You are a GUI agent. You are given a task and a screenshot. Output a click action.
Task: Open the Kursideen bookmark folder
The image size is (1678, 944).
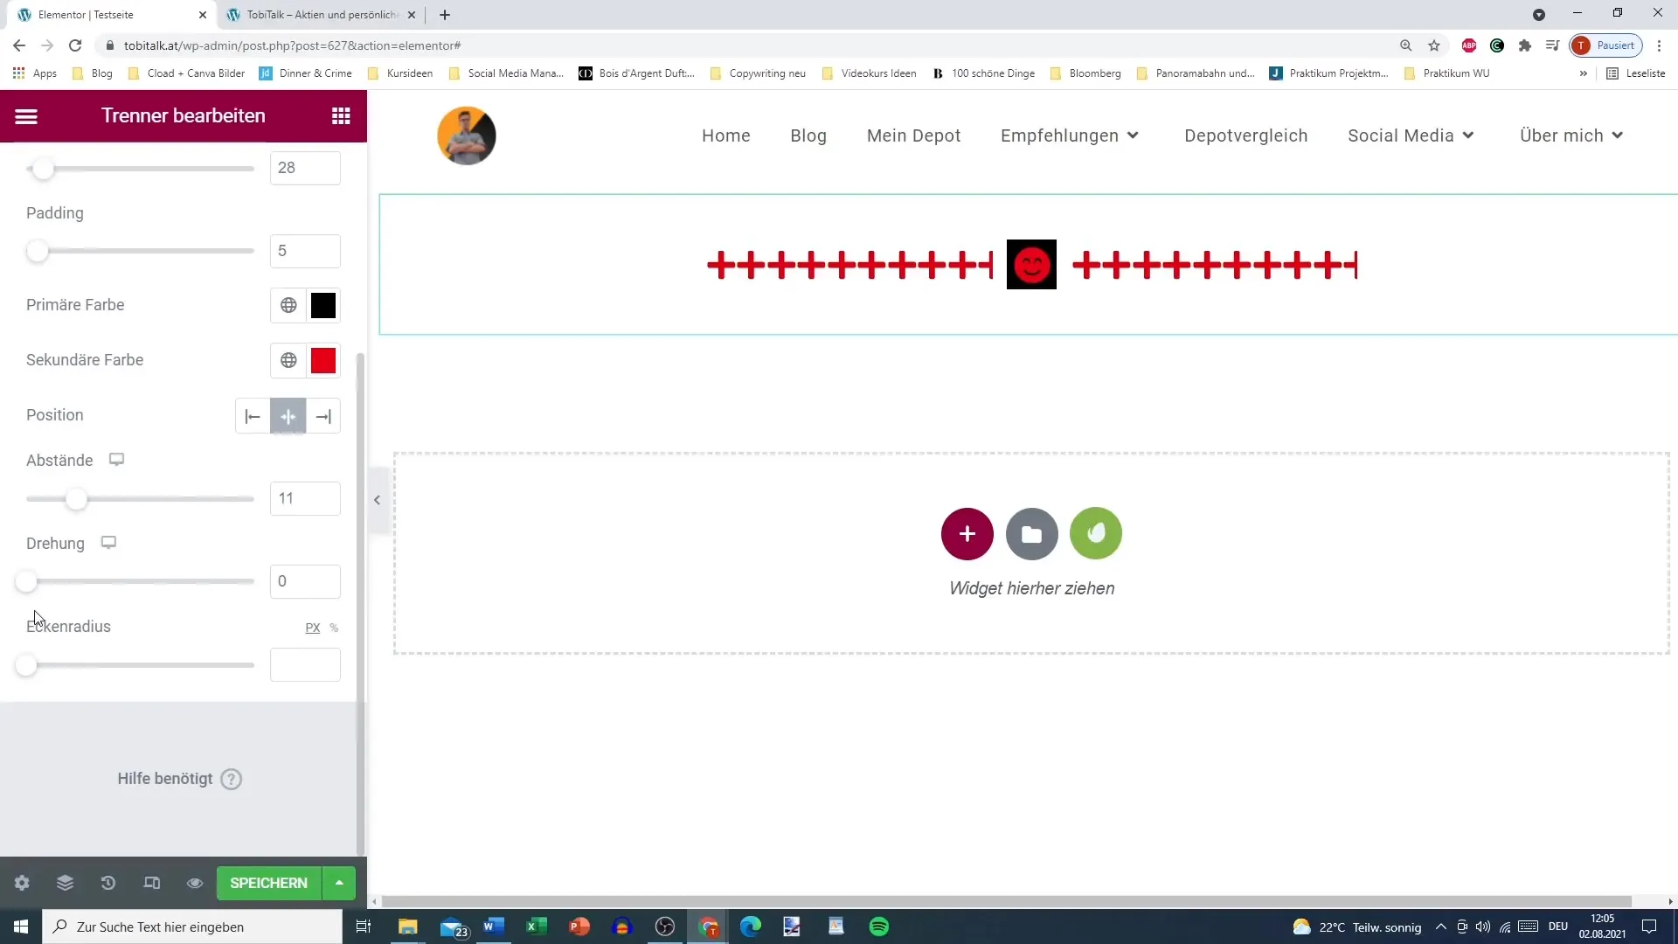click(x=400, y=73)
